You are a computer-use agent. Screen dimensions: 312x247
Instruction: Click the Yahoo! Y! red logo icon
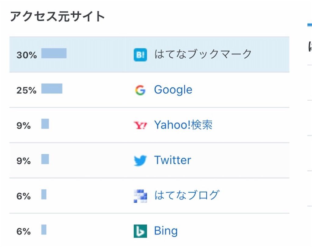pos(140,125)
